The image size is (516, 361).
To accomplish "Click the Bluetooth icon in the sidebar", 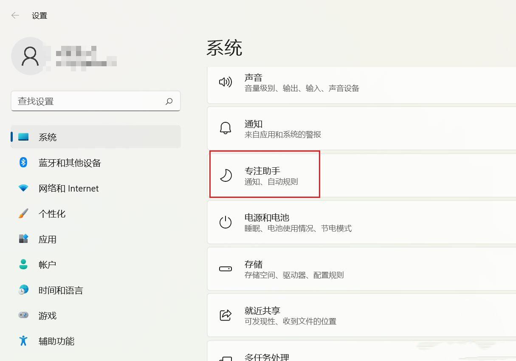I will pos(23,163).
